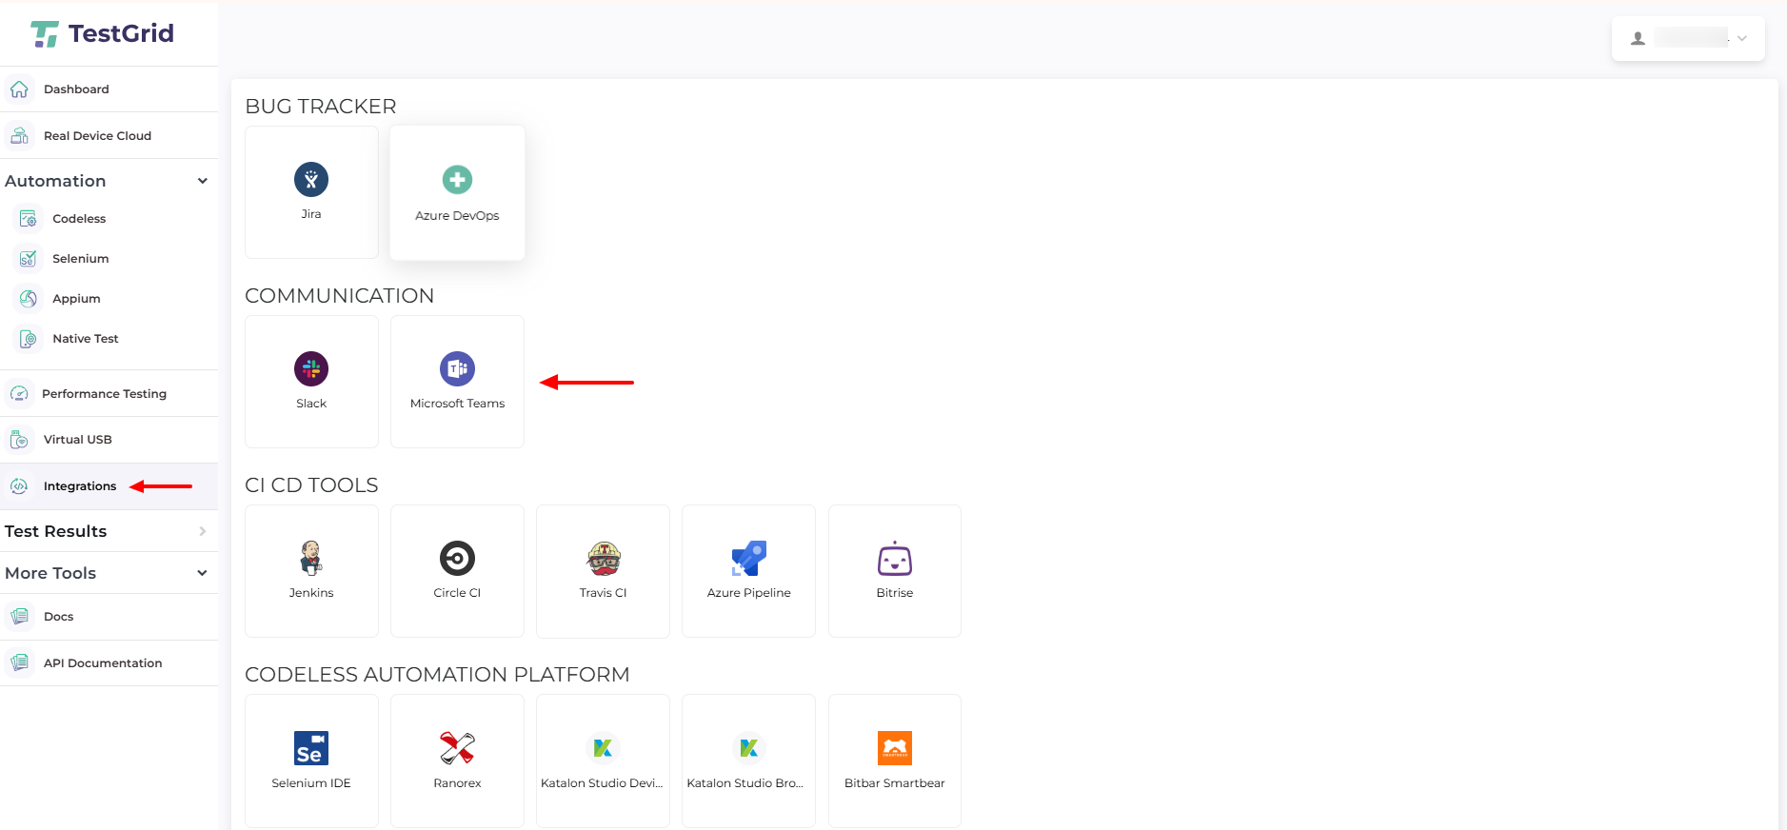Click the More Tools heading
Viewport: 1787px width, 830px height.
pyautogui.click(x=50, y=573)
